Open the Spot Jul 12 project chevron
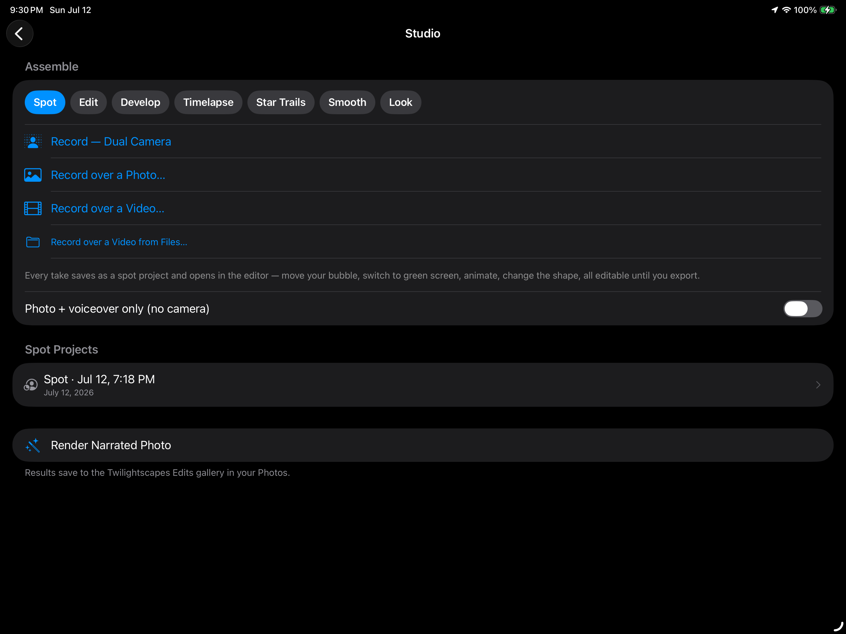846x634 pixels. tap(818, 385)
